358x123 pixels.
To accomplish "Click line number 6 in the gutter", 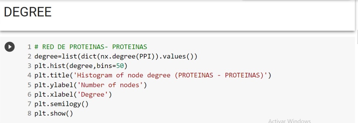I will tap(29, 95).
